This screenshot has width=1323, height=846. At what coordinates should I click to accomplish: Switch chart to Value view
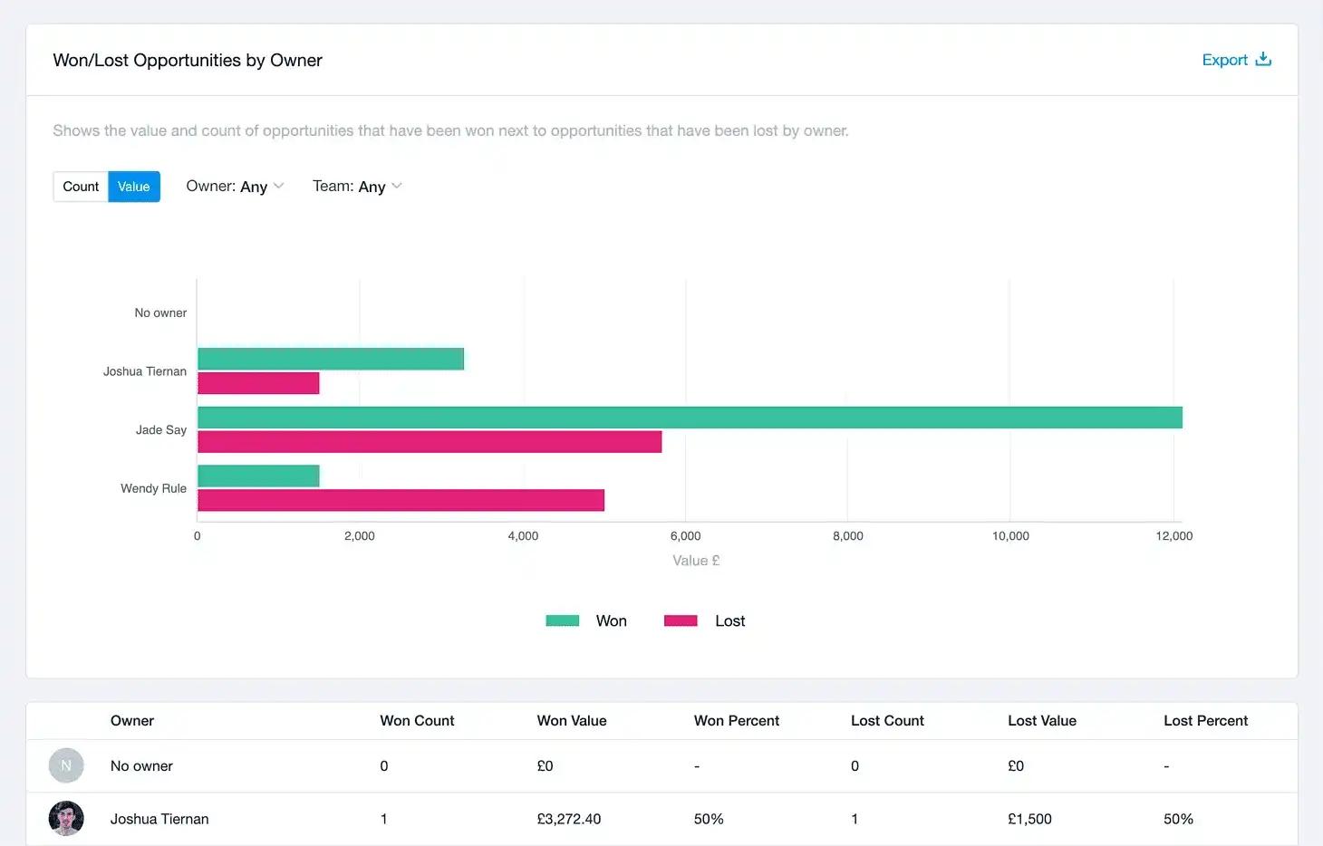(134, 187)
